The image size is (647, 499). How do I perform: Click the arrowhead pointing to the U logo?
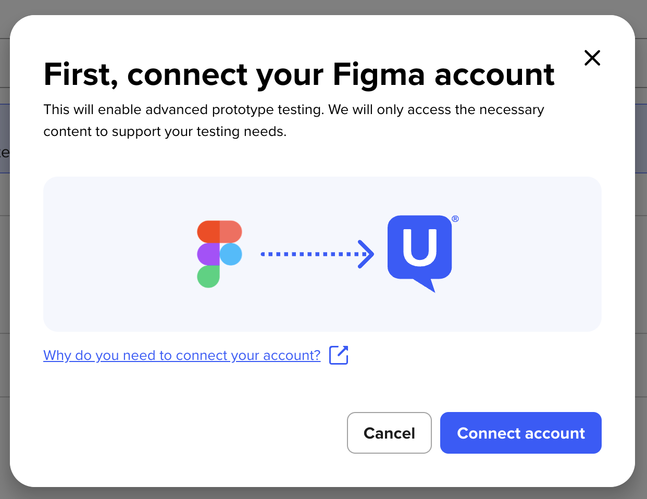[x=367, y=254]
